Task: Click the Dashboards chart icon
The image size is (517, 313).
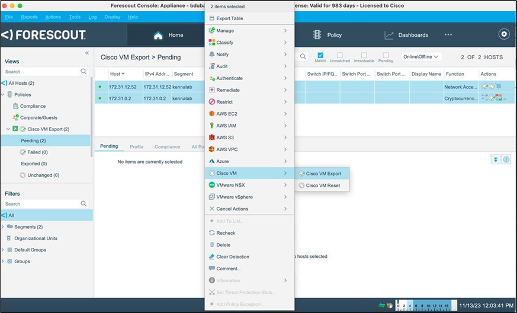Action: tap(389, 35)
